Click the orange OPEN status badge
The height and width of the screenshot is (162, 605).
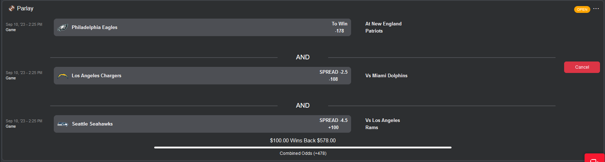coord(582,9)
